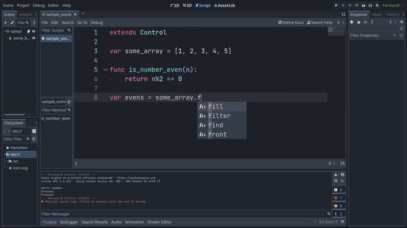Choose find from the autocomplete list
Viewport: 407px width, 228px height.
click(222, 125)
